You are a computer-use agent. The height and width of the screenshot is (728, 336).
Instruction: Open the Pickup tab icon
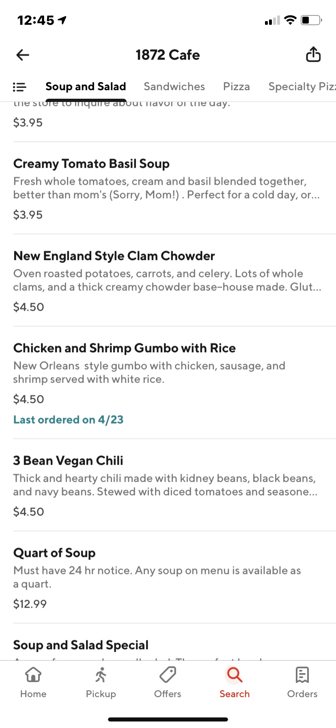point(101,675)
